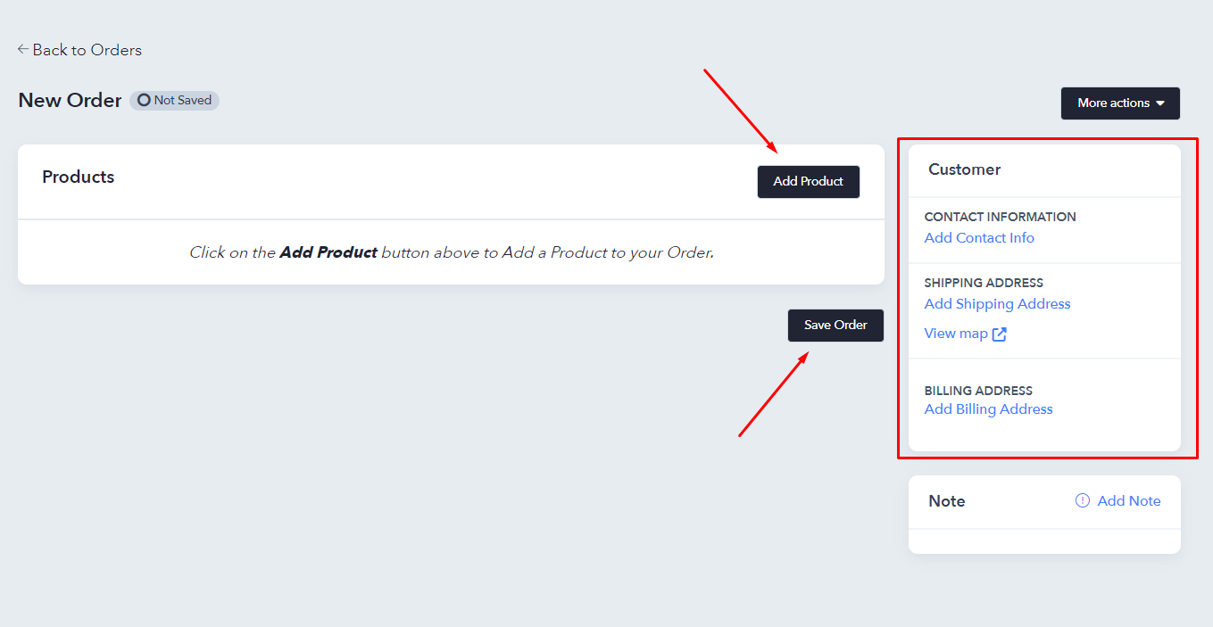Click the Not Saved status badge text
This screenshot has width=1213, height=627.
pyautogui.click(x=183, y=100)
